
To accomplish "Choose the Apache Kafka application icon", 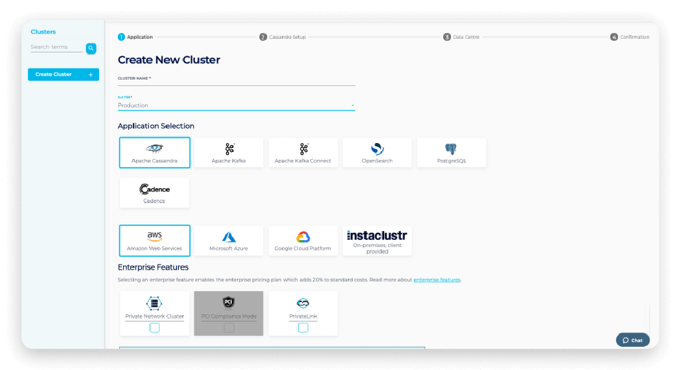I will point(229,149).
